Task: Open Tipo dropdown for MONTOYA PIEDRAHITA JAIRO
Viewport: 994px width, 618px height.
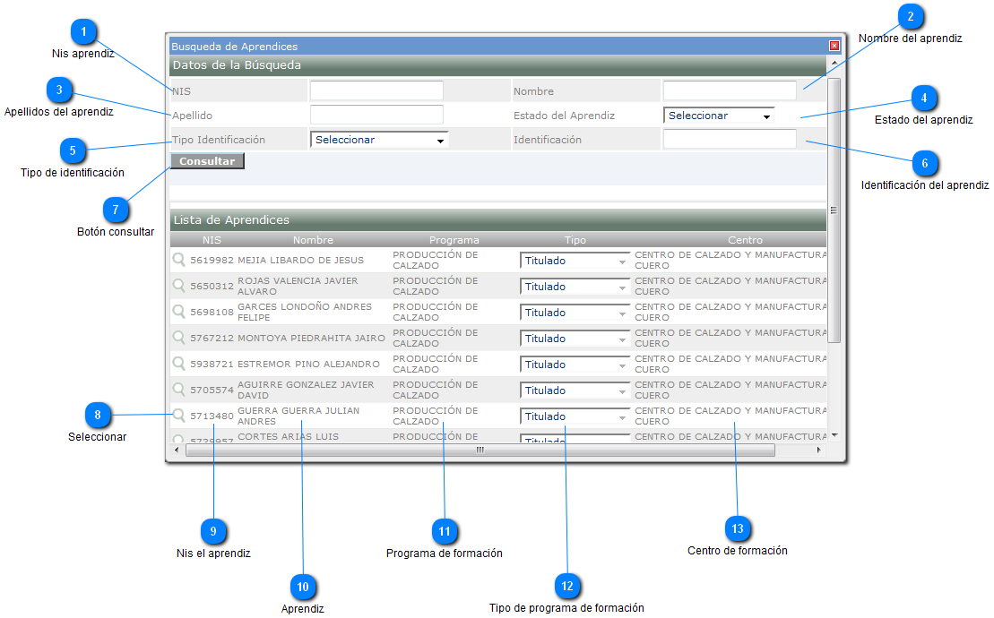Action: (575, 339)
